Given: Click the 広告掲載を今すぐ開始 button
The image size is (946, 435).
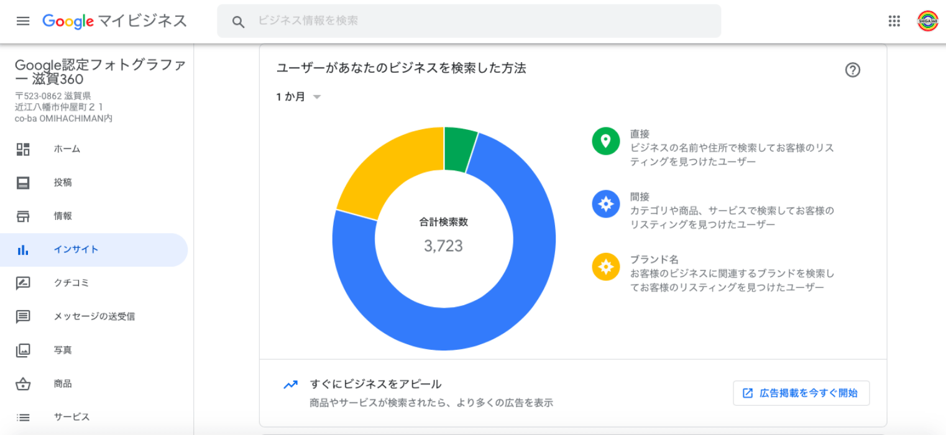Looking at the screenshot, I should click(x=801, y=393).
